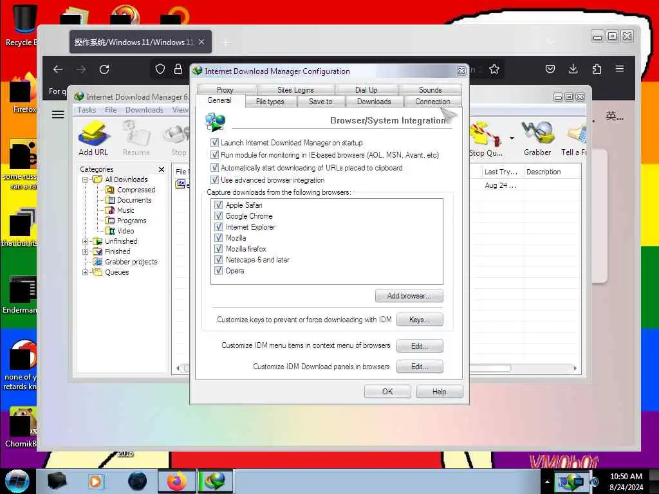Screen dimensions: 659x494
Task: Switch to the File types tab
Action: 270,101
